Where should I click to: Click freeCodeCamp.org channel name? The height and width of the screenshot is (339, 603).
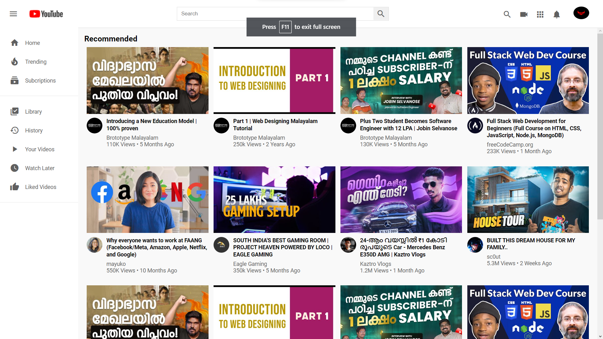pyautogui.click(x=510, y=145)
